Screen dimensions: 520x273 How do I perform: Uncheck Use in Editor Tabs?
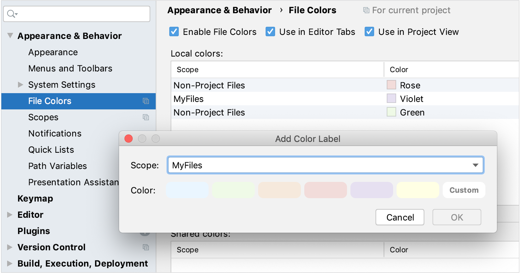[x=270, y=31]
